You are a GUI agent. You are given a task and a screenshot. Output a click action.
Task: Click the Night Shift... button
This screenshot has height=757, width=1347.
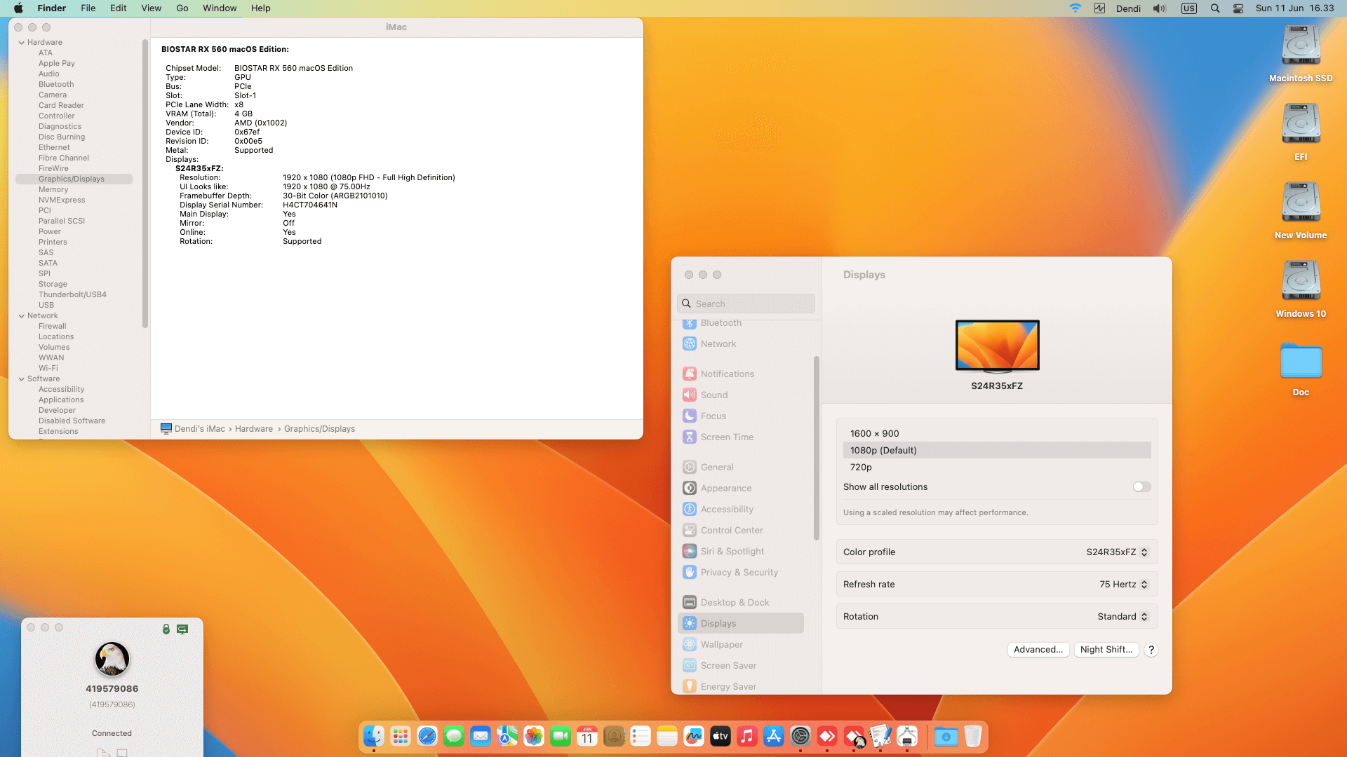1106,649
